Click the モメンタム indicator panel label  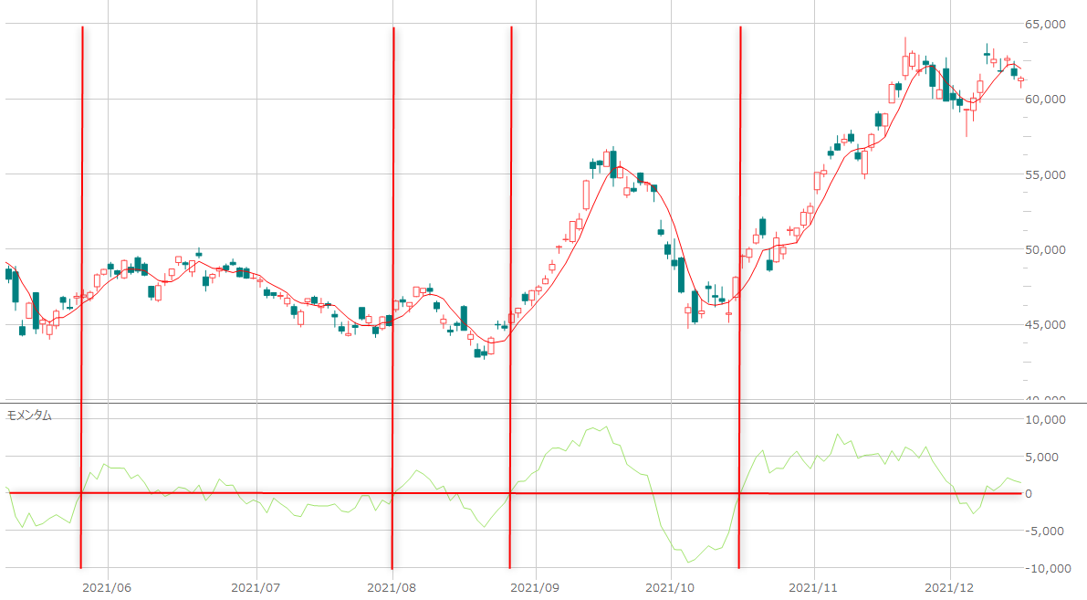coord(29,416)
